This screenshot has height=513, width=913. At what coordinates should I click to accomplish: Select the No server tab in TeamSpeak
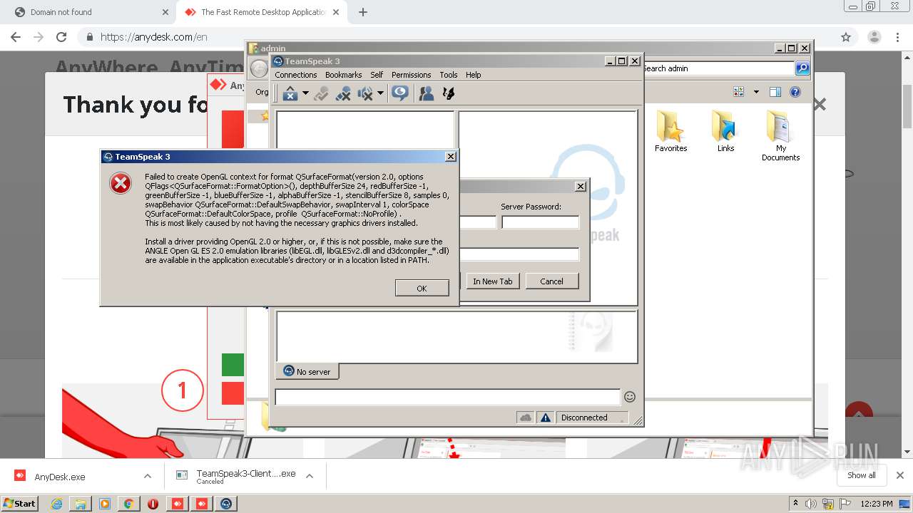307,371
